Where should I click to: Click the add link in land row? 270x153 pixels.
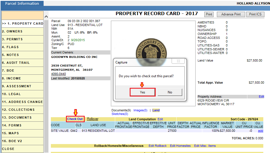(x=260, y=131)
